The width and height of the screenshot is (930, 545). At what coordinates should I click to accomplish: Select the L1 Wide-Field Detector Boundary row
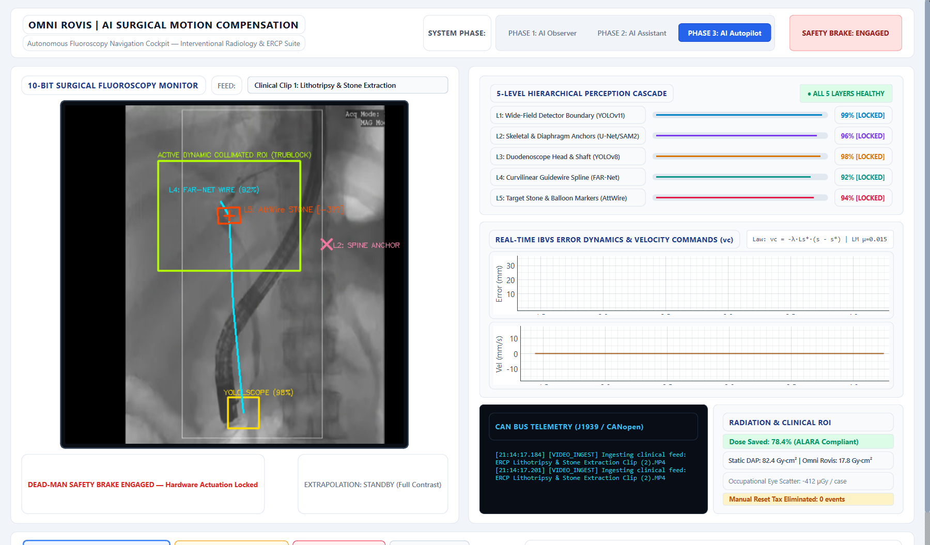point(568,115)
